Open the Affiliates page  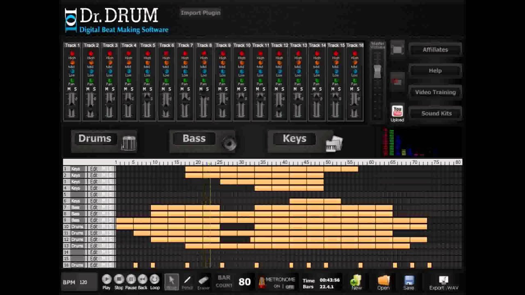pos(435,50)
